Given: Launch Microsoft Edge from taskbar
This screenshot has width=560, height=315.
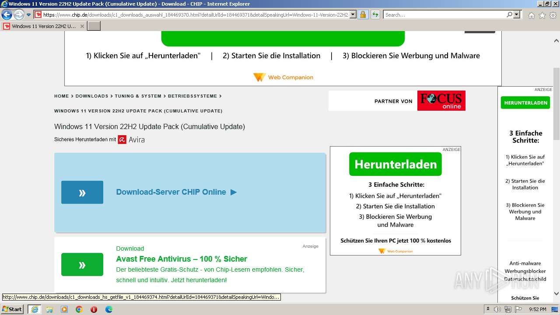Looking at the screenshot, I should pyautogui.click(x=108, y=309).
